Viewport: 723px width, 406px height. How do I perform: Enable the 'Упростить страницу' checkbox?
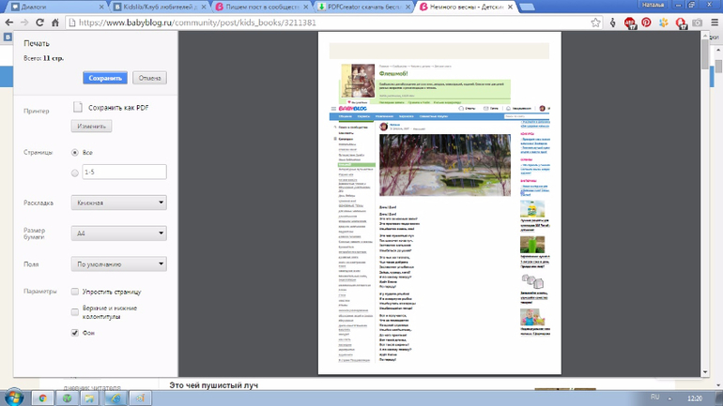75,293
